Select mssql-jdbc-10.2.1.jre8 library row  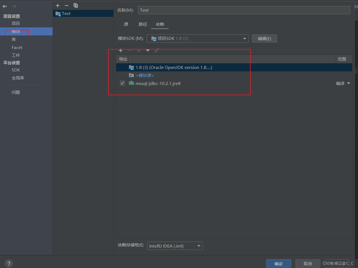click(x=234, y=83)
